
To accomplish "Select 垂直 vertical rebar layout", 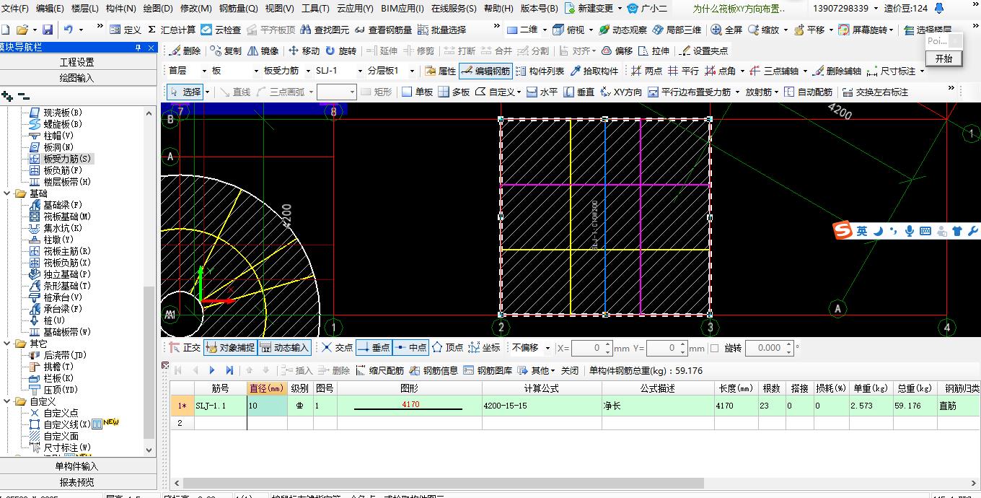I will [579, 92].
